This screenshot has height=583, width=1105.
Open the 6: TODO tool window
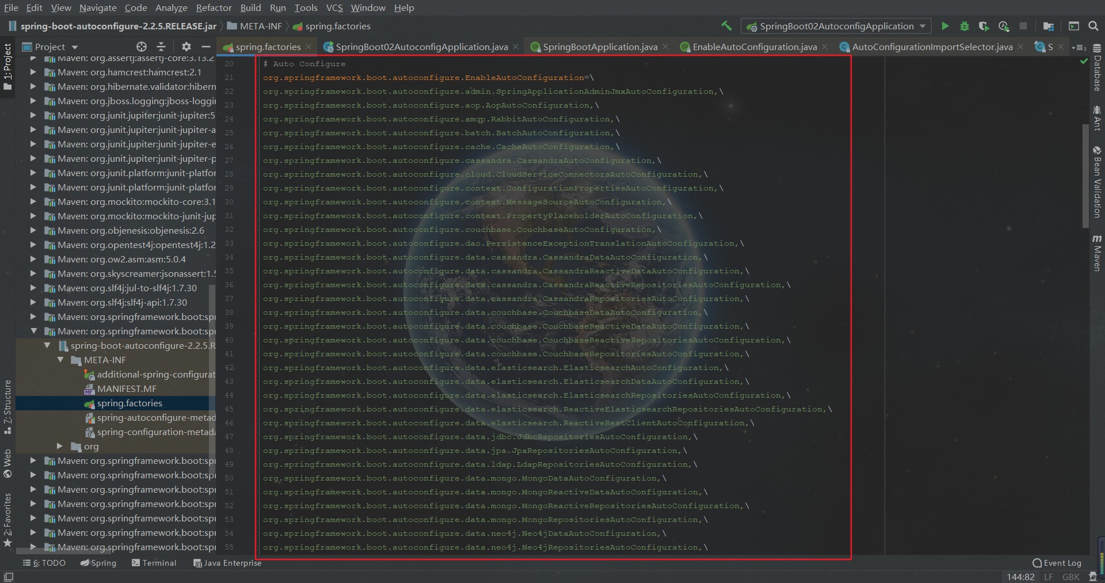(44, 563)
